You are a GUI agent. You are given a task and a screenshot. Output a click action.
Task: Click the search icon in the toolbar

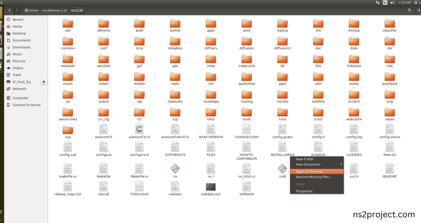click(x=409, y=10)
